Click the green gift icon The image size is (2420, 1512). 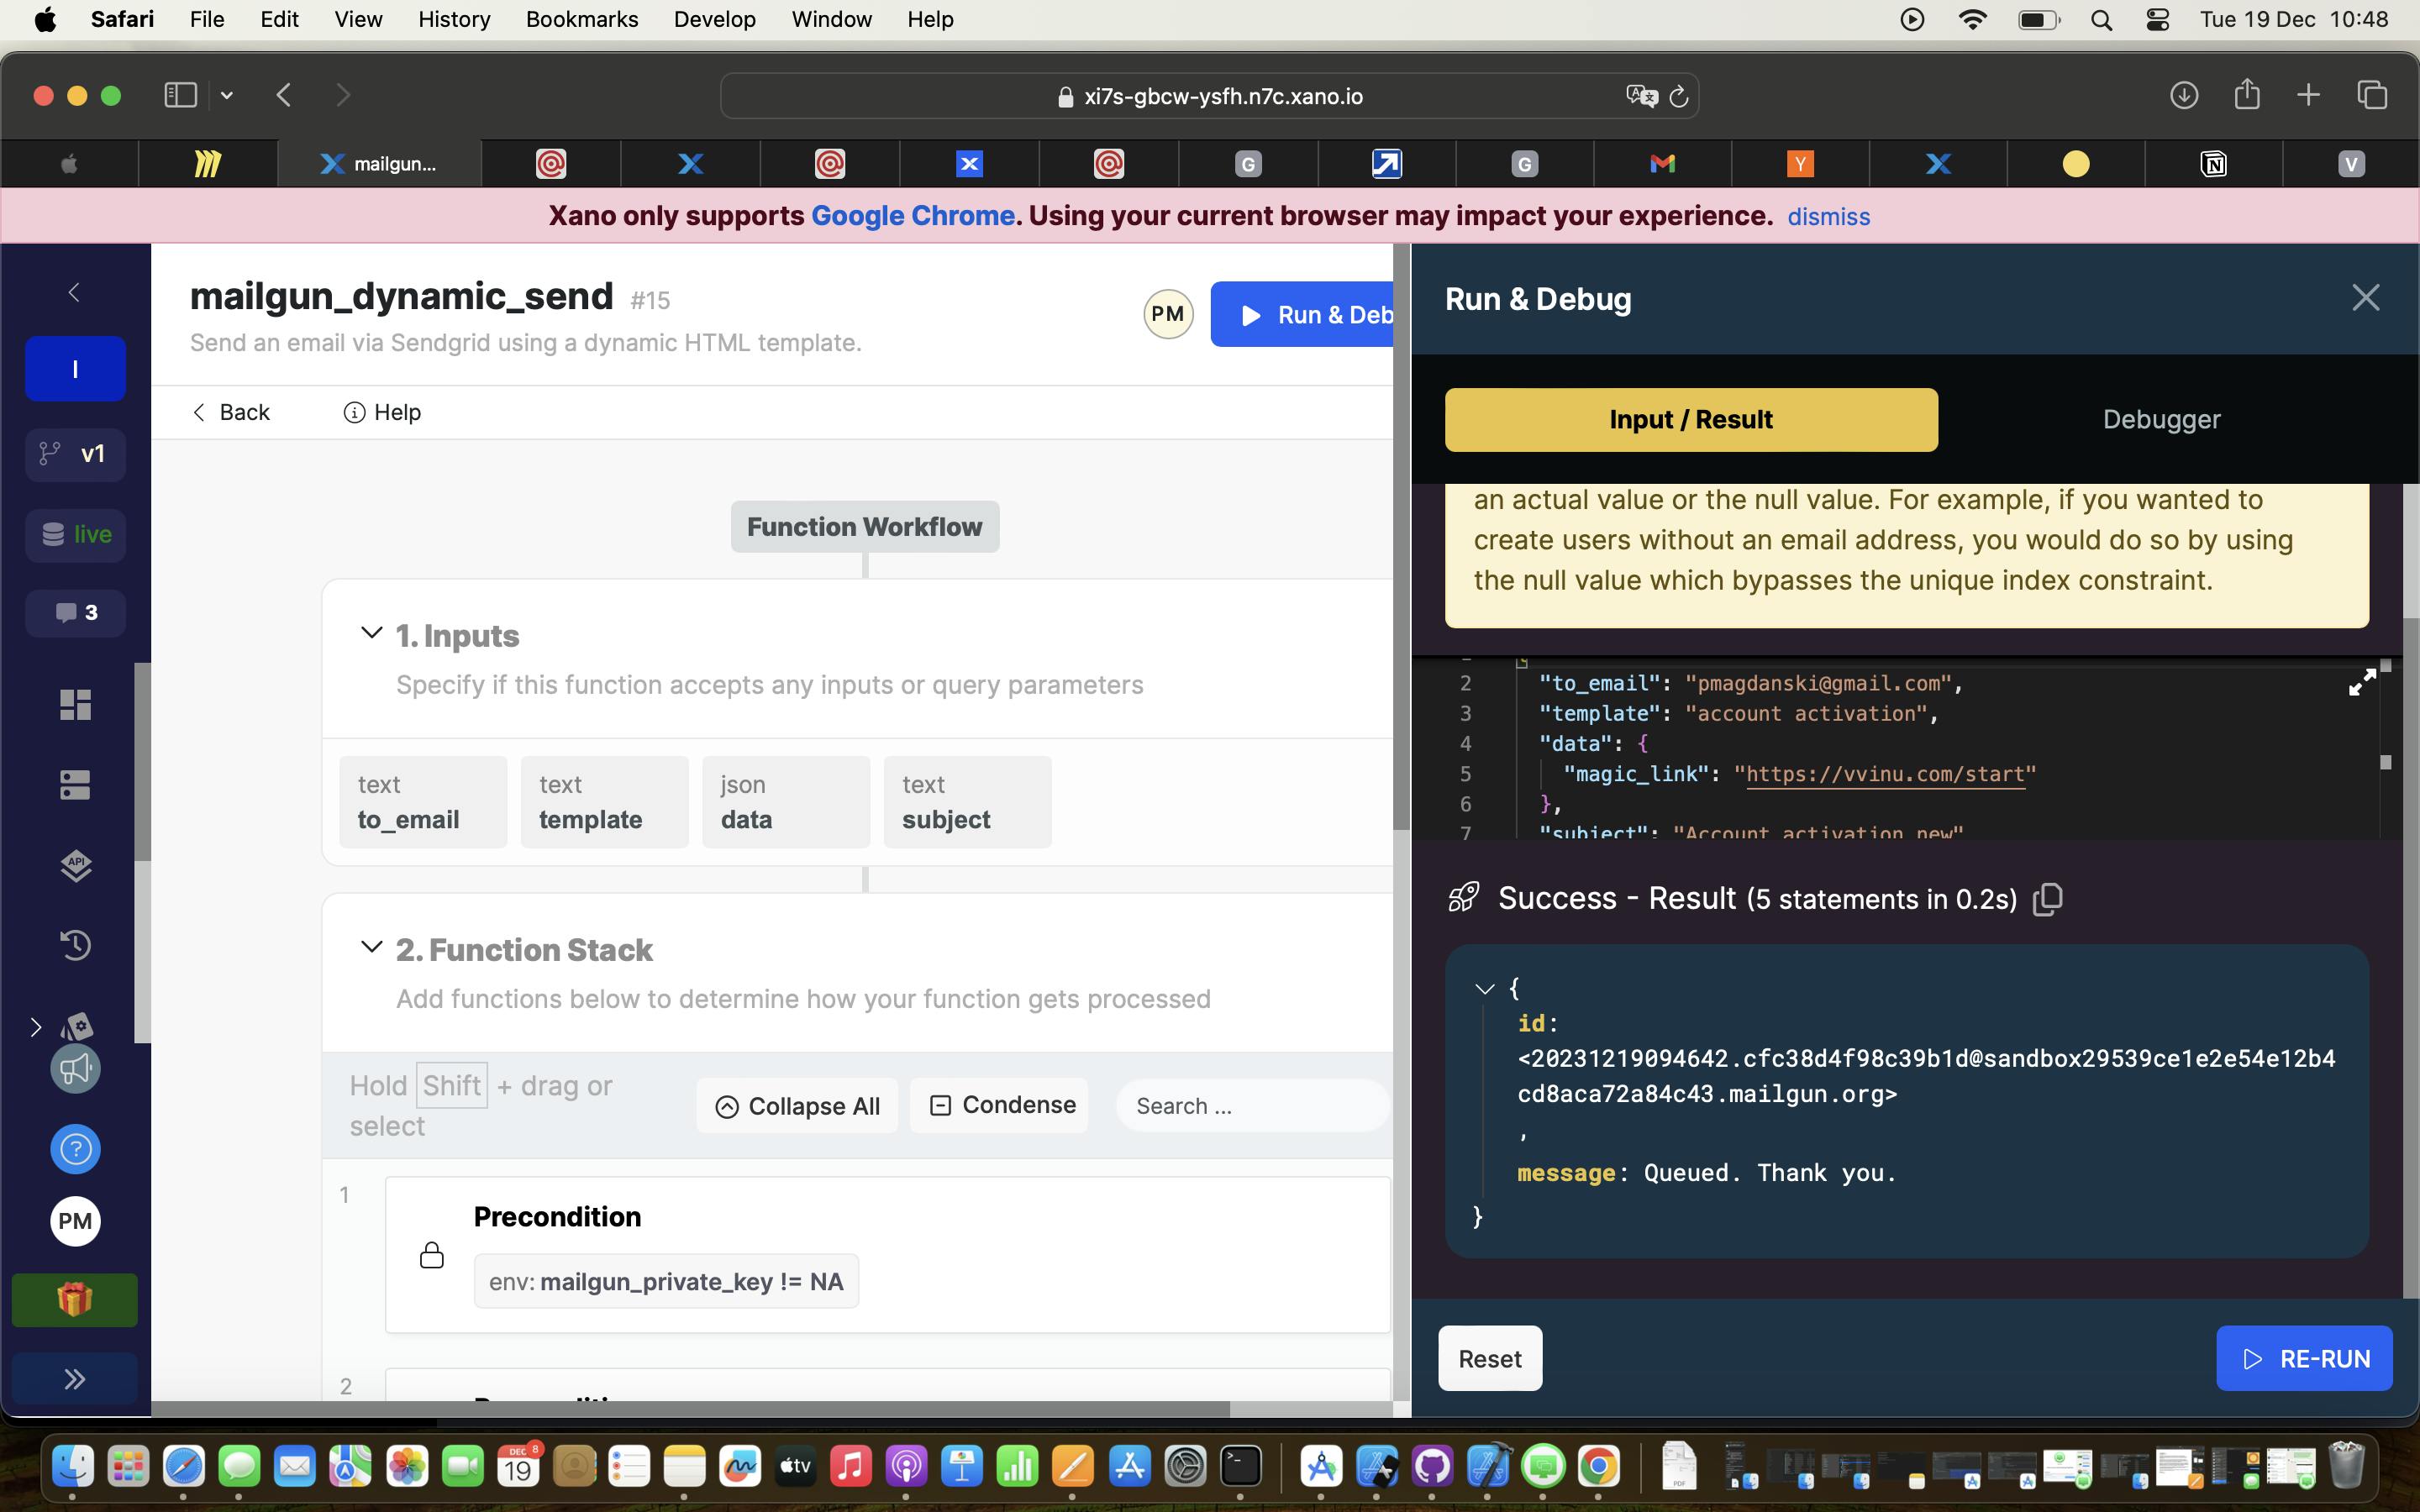click(75, 1299)
